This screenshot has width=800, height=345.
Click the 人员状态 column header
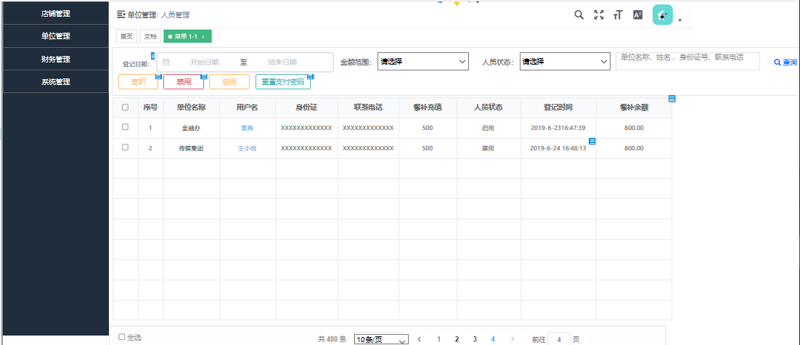pyautogui.click(x=489, y=107)
